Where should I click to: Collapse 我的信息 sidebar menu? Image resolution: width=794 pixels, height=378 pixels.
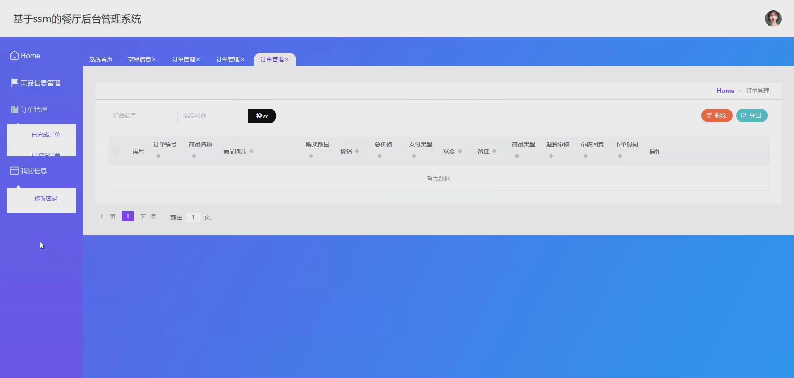[34, 170]
